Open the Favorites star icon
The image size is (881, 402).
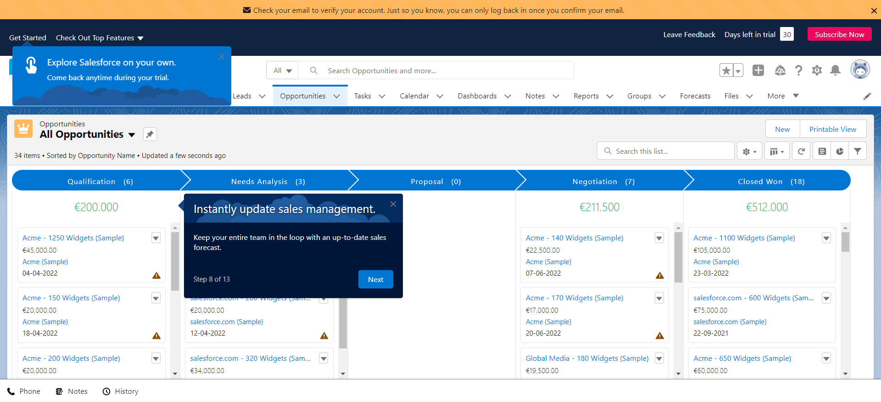(x=726, y=71)
